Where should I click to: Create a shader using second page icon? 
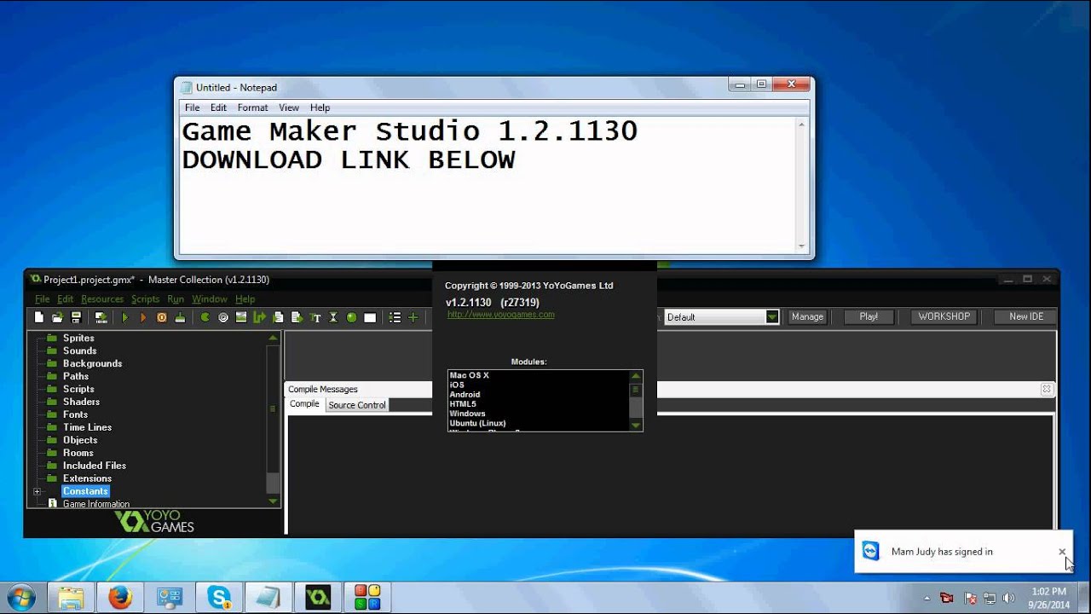297,317
